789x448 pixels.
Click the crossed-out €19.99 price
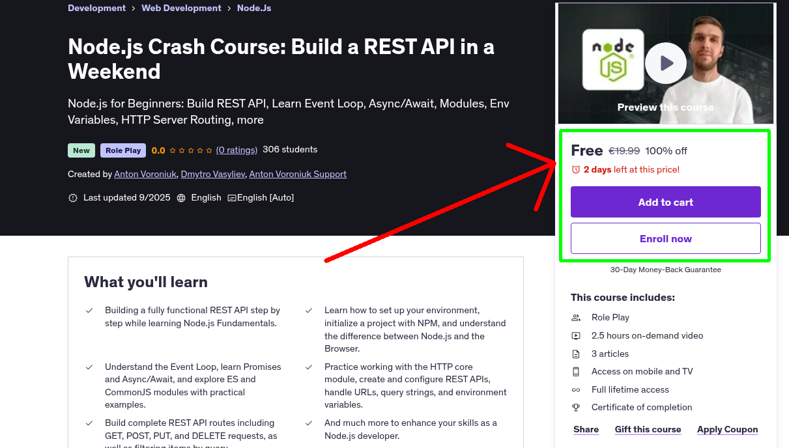click(x=624, y=151)
